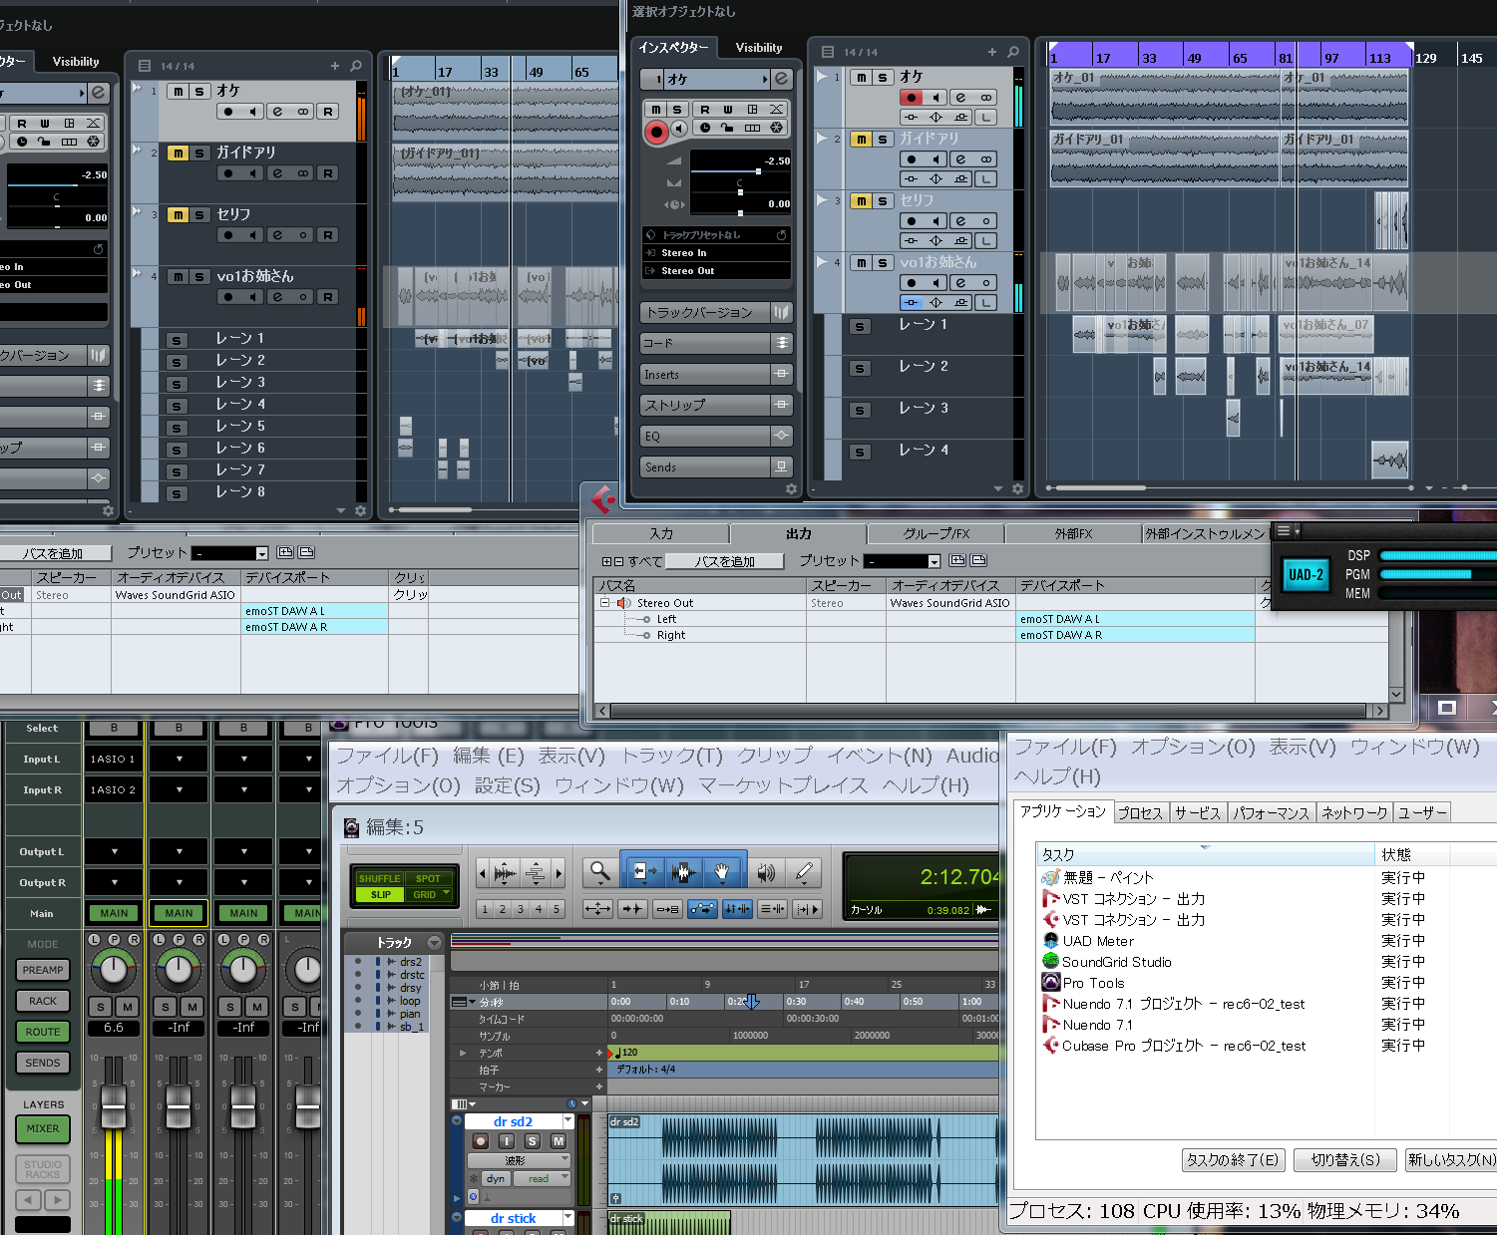Viewport: 1497px width, 1235px height.
Task: Click the track preset reload icon
Action: coord(782,235)
